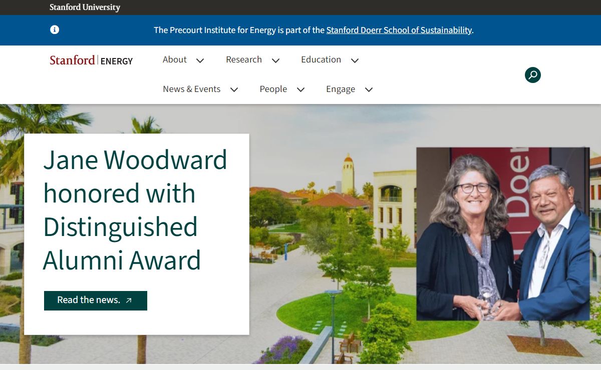Expand the People menu chevron
The image size is (601, 370).
coord(300,90)
